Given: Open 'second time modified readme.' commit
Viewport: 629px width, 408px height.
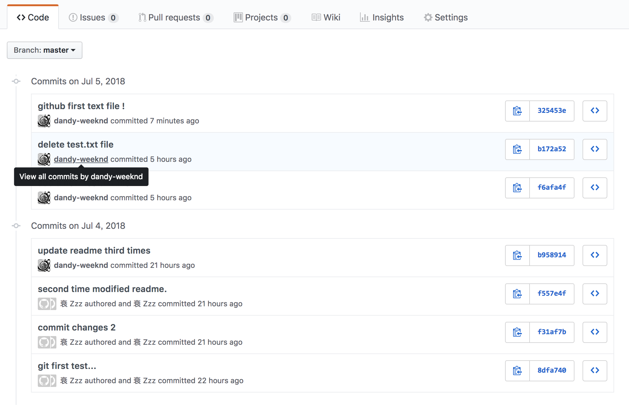Looking at the screenshot, I should [x=102, y=289].
